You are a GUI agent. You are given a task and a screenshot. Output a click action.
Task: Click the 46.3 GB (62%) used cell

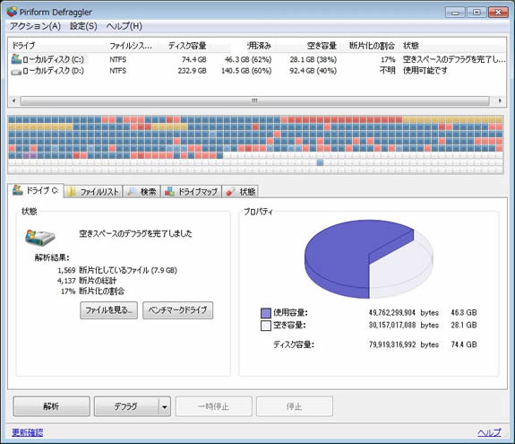pos(248,59)
